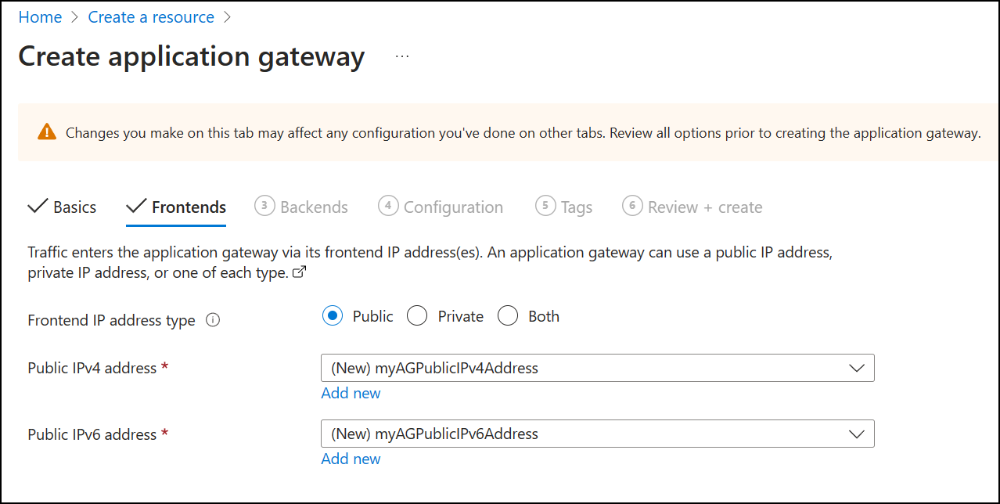
Task: Click Add new under Public IPv4 address
Action: (x=351, y=393)
